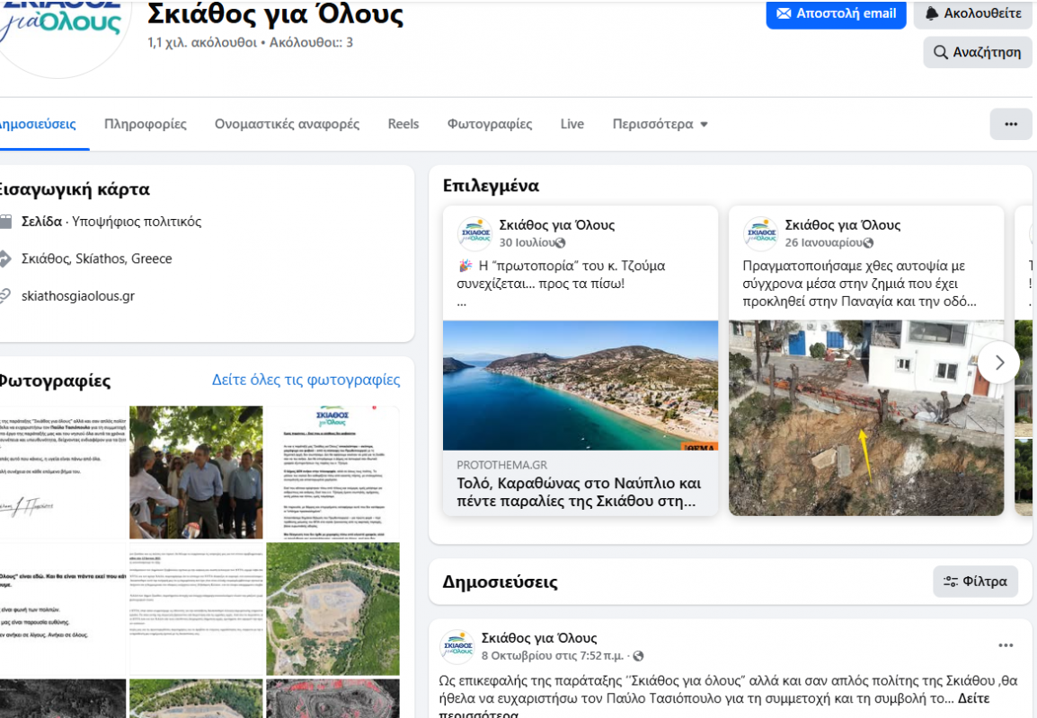
Task: Open the skiathosgiaolous.gr website link
Action: [78, 295]
